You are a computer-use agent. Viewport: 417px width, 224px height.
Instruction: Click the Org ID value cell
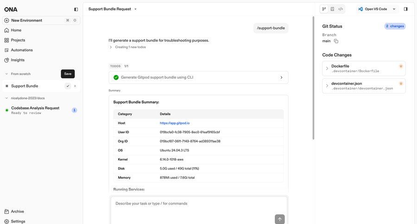[x=190, y=141]
